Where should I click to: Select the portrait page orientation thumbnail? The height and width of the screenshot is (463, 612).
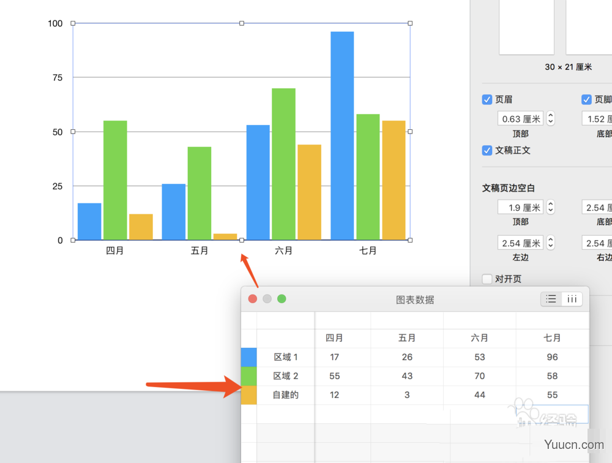[x=526, y=27]
